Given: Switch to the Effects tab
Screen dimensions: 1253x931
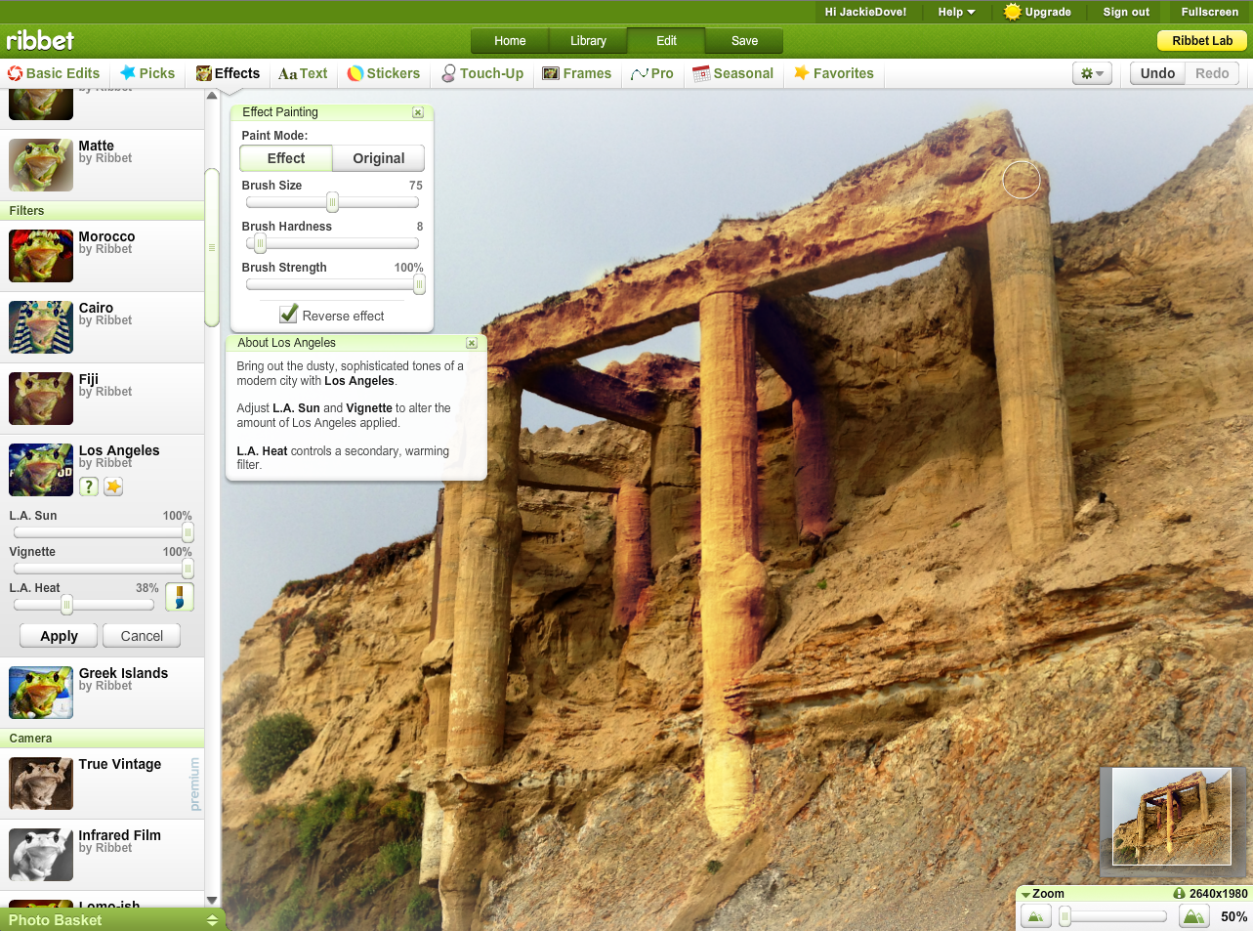Looking at the screenshot, I should [x=228, y=73].
